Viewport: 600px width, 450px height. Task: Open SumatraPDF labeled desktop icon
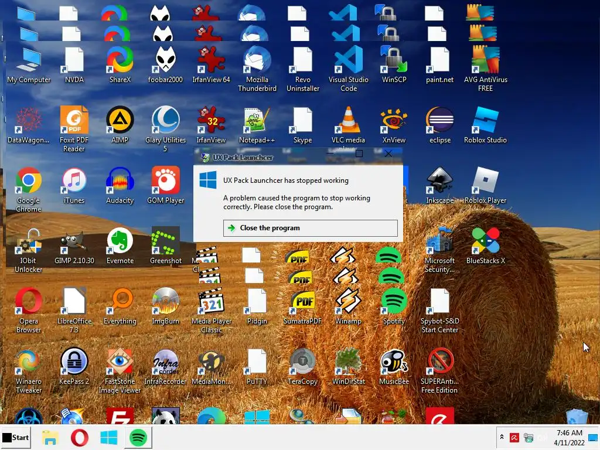(x=303, y=307)
